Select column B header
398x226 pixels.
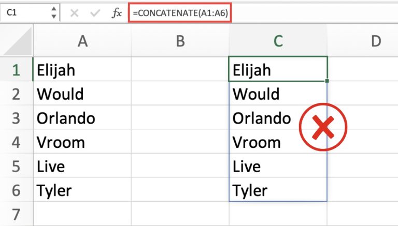[180, 42]
